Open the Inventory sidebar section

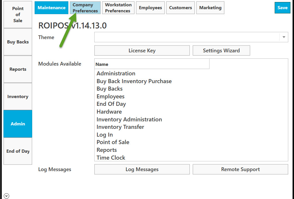[18, 97]
